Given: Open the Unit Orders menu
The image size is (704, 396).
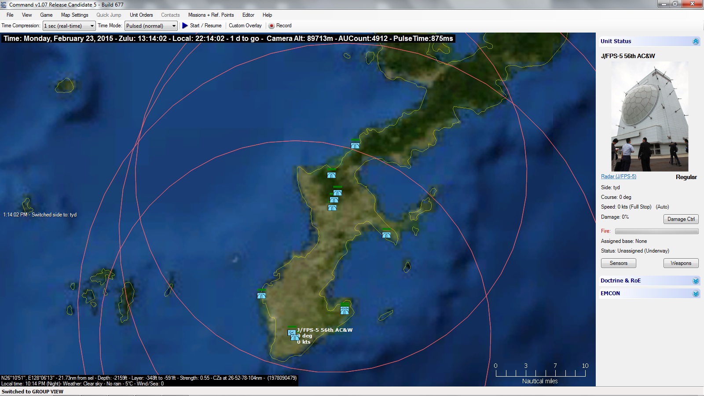Looking at the screenshot, I should click(141, 15).
